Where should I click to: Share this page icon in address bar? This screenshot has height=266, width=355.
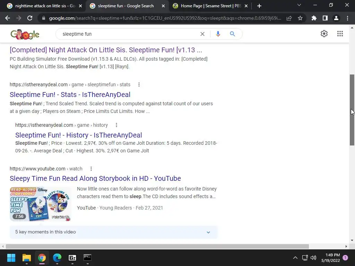tap(289, 18)
